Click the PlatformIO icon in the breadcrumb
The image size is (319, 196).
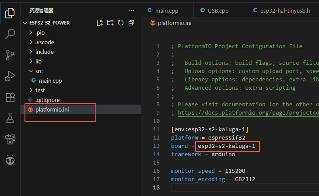153,23
